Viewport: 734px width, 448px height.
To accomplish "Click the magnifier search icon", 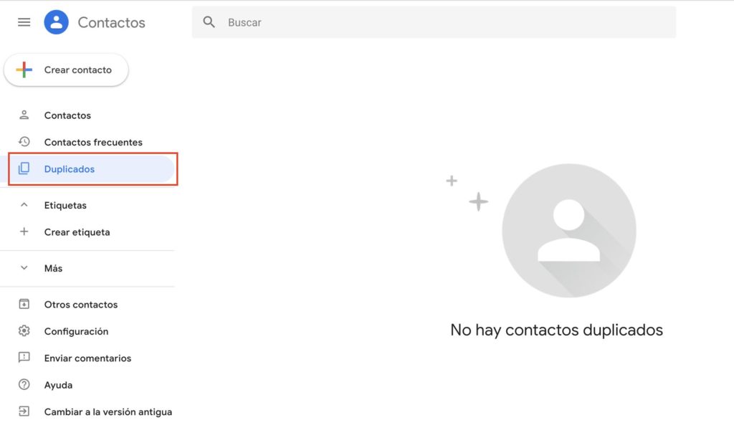I will [x=209, y=22].
